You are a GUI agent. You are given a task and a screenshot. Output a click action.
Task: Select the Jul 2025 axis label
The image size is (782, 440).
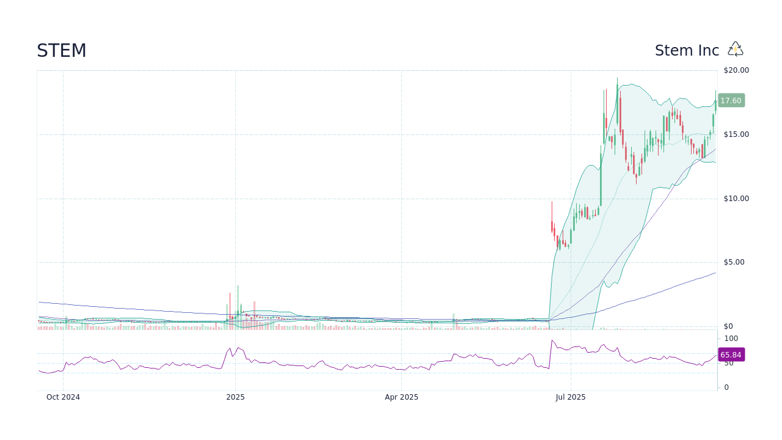click(x=571, y=397)
